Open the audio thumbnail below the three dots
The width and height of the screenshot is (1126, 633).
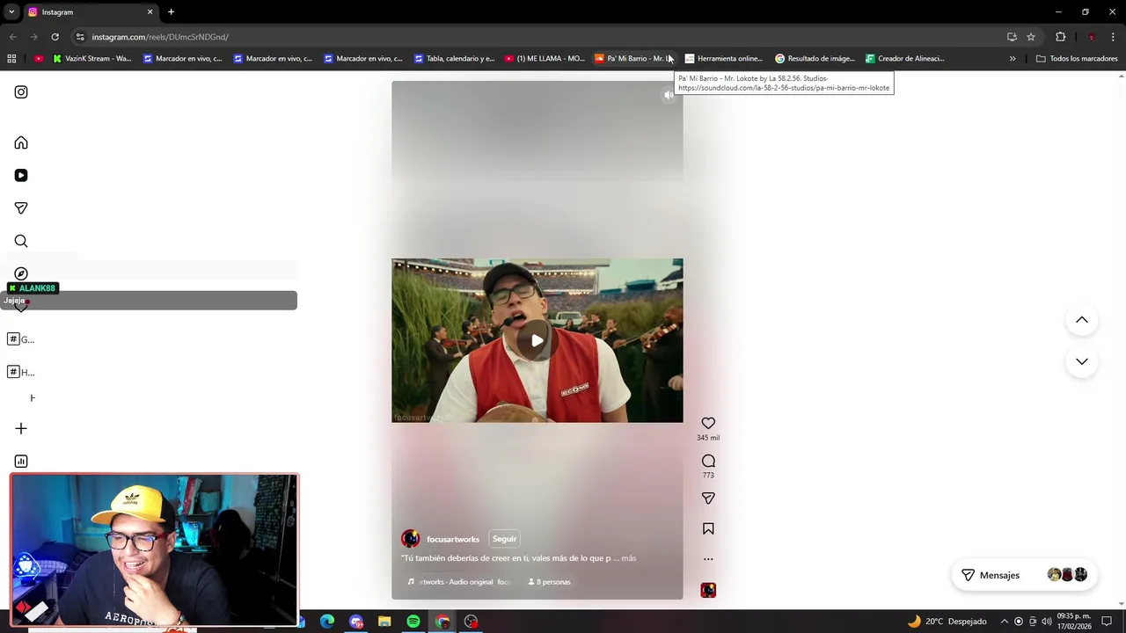coord(708,590)
